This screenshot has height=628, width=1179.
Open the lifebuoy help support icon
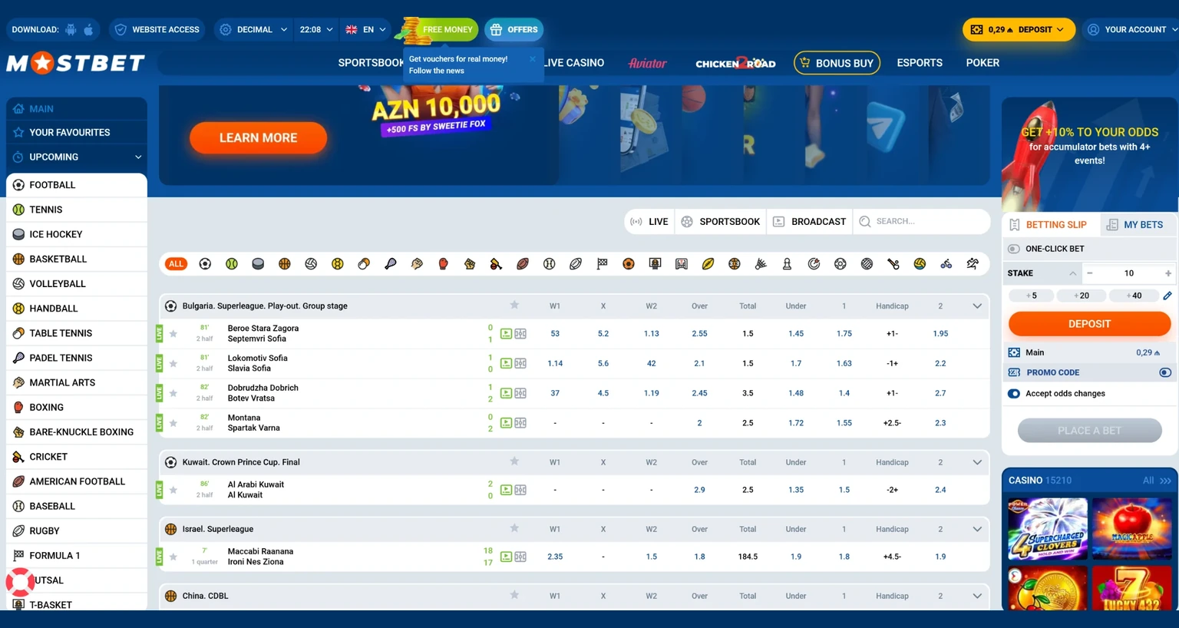coord(20,582)
